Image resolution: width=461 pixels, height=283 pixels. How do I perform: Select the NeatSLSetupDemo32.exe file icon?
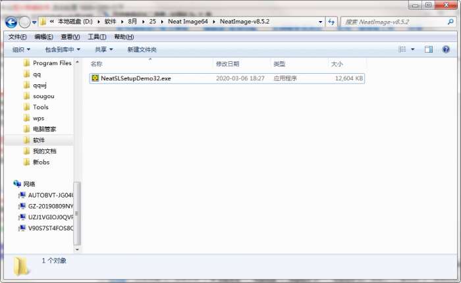pos(95,78)
